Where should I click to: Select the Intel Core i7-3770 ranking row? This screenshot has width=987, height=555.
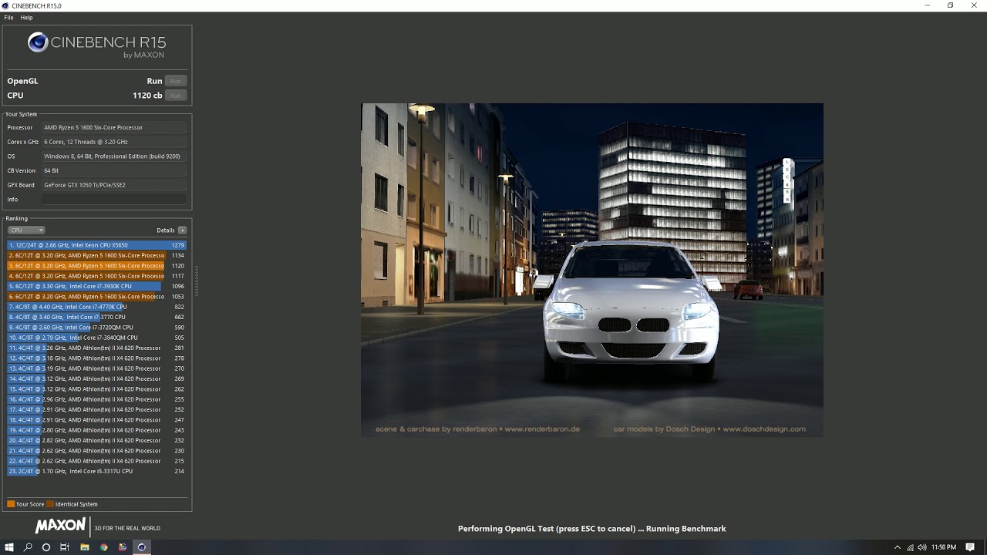[97, 317]
